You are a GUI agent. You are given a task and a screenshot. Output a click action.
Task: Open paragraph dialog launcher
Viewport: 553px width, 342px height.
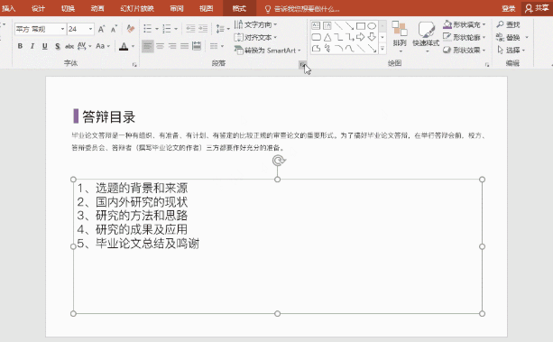point(302,64)
